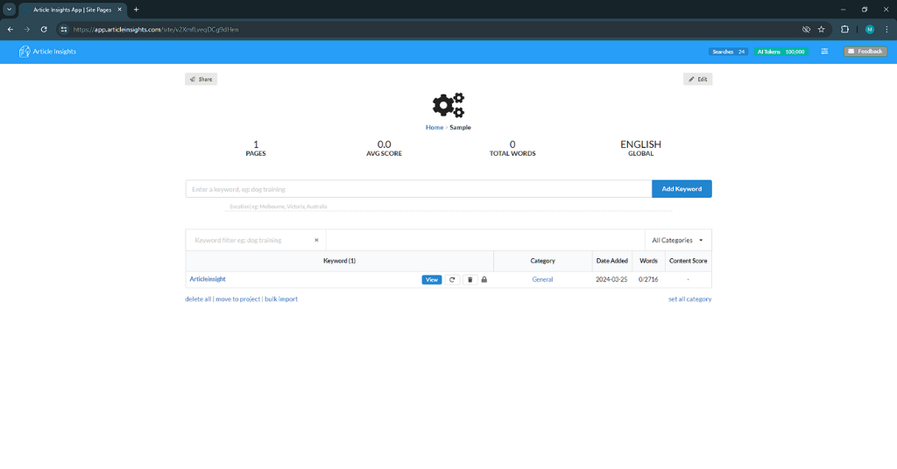This screenshot has width=897, height=469.
Task: Click the Sample breadcrumb text
Action: pyautogui.click(x=460, y=128)
